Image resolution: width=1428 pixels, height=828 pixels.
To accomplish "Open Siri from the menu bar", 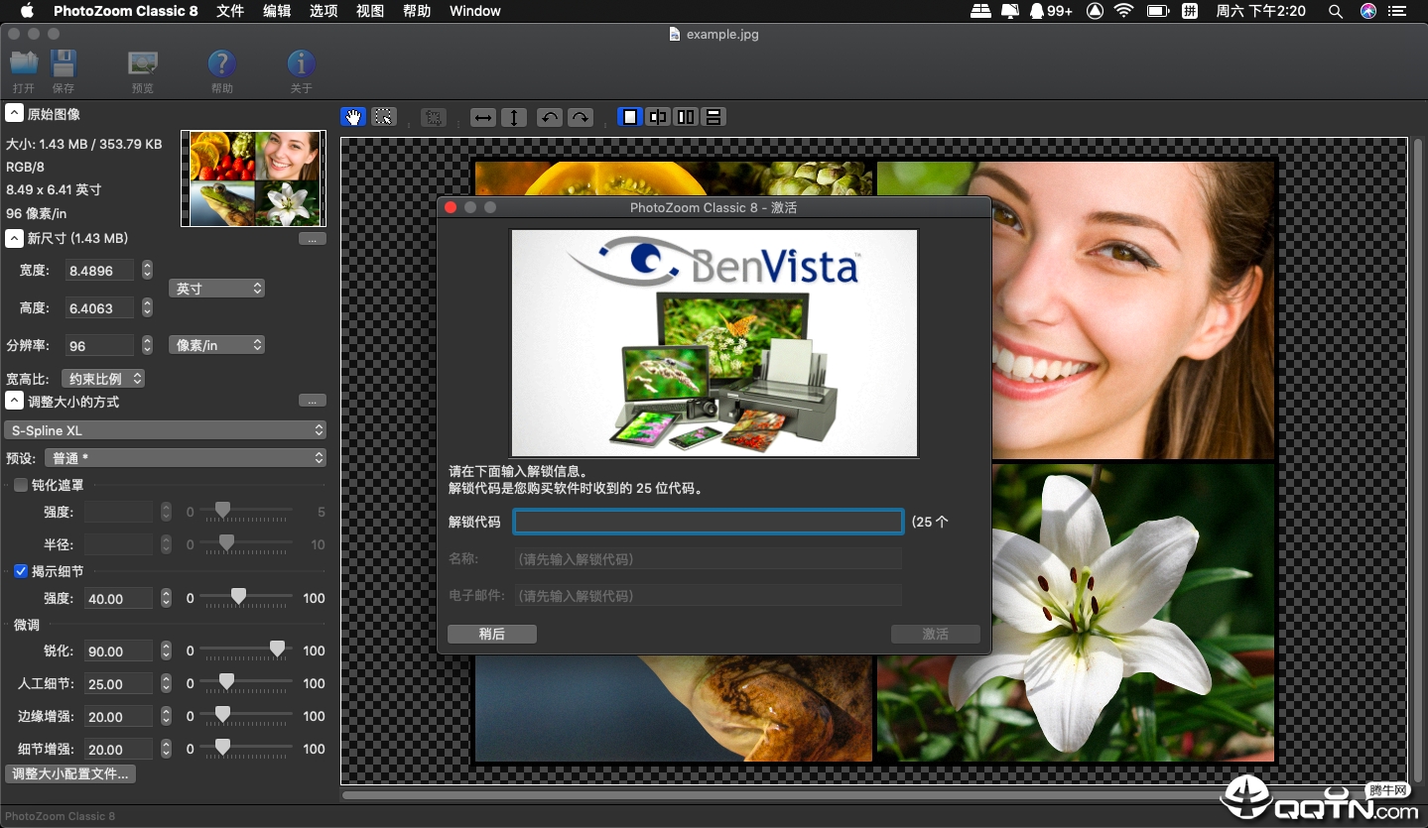I will [1368, 11].
